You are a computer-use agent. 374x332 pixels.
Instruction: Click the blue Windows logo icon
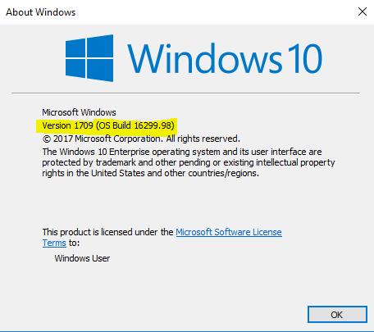[89, 58]
